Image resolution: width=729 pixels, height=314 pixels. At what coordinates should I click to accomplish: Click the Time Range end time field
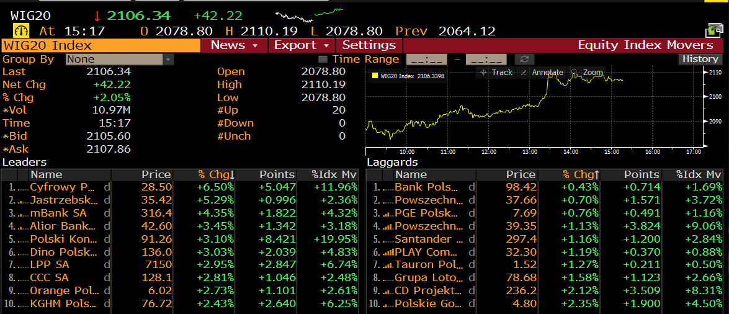[x=486, y=59]
